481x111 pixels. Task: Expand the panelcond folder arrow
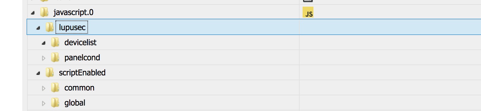(44, 58)
